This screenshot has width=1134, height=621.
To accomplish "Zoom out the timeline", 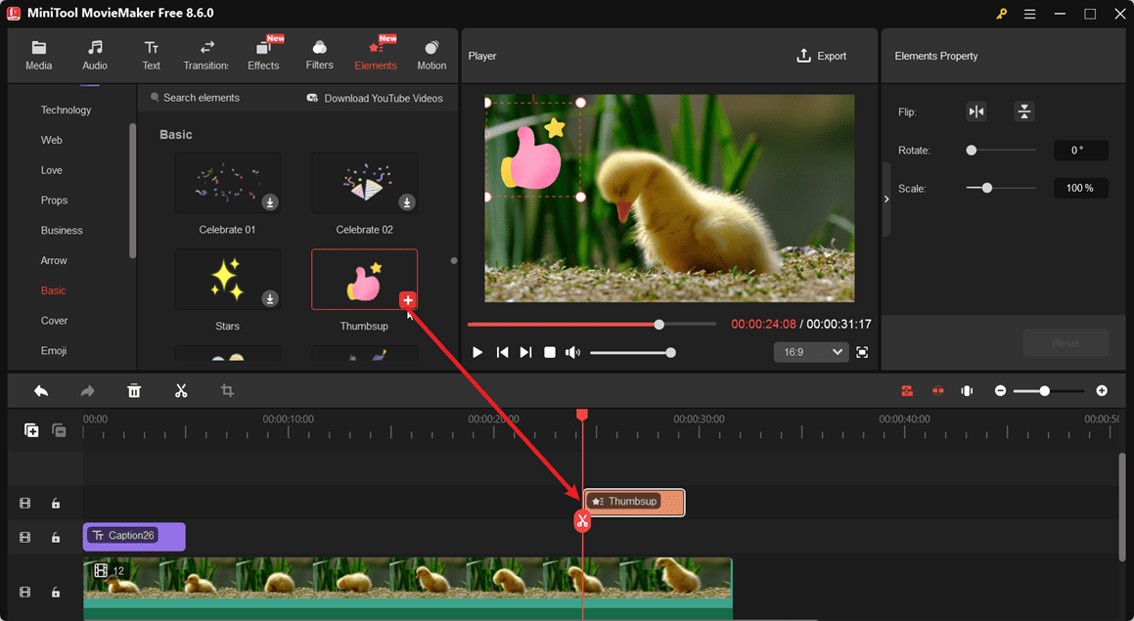I will coord(1000,391).
